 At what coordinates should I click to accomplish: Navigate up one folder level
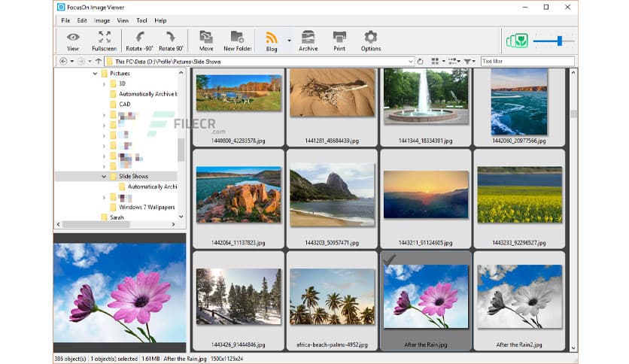tap(99, 62)
